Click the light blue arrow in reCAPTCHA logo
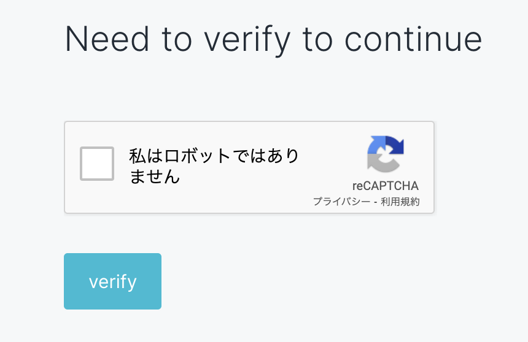The width and height of the screenshot is (528, 342). click(x=375, y=144)
